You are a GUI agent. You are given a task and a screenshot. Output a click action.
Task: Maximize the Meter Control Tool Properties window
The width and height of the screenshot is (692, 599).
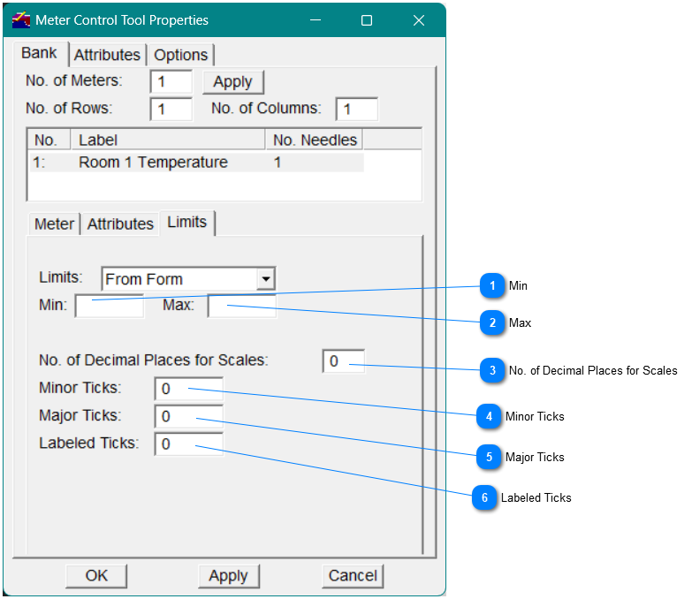point(367,20)
